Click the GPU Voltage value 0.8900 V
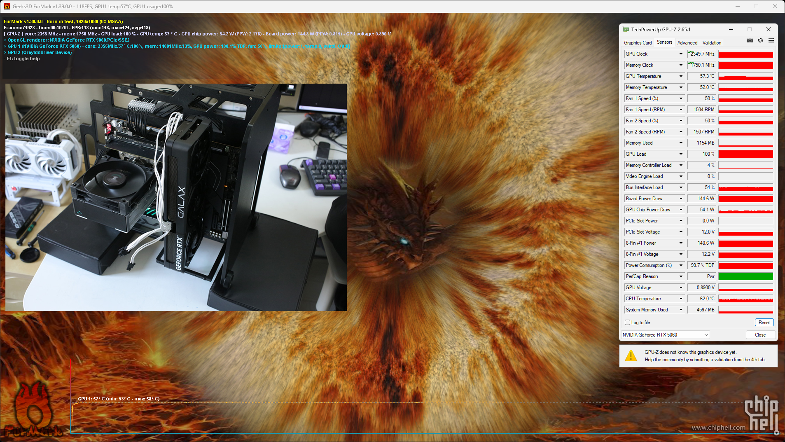The image size is (785, 442). coord(702,288)
